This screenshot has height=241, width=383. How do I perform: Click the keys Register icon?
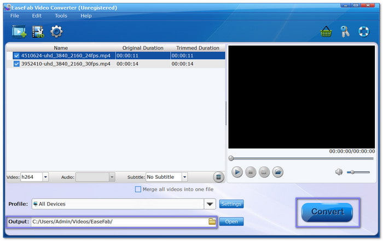(345, 32)
